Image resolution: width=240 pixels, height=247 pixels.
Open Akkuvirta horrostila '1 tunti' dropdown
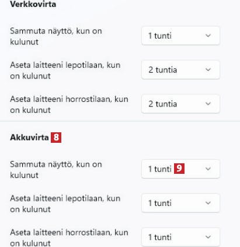coord(180,237)
